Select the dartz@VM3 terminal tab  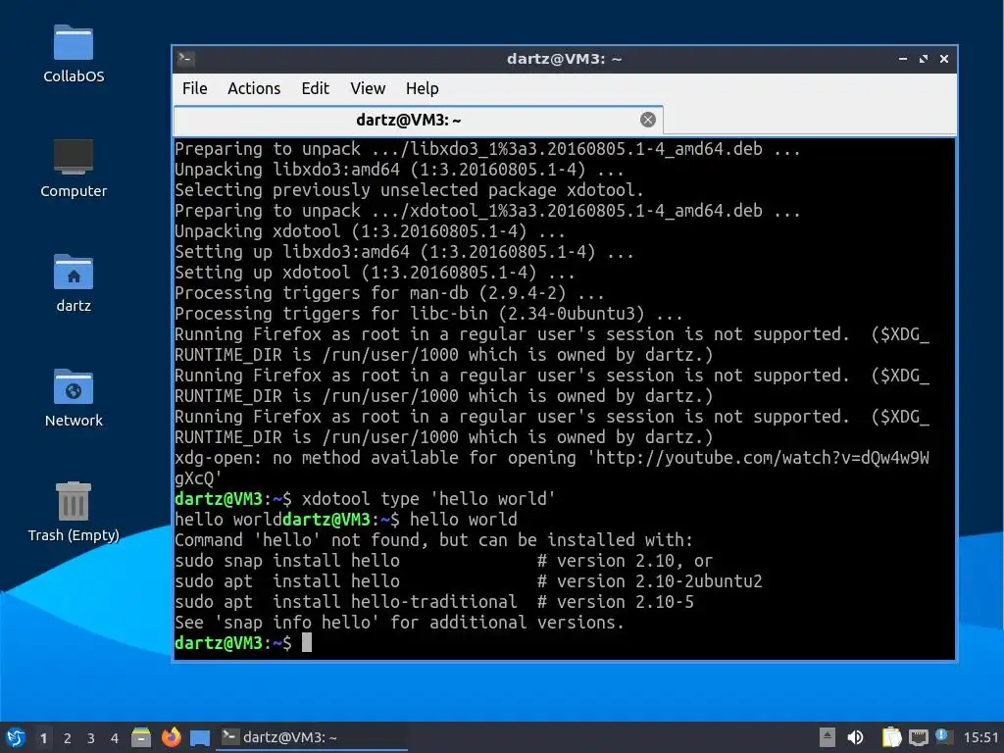[418, 120]
